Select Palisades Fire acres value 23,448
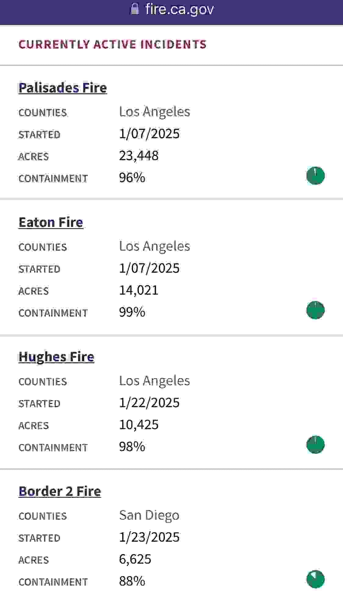Screen dimensions: 343x592 (139, 156)
